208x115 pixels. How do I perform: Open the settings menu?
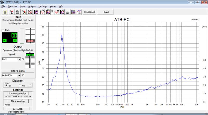tap(43, 6)
